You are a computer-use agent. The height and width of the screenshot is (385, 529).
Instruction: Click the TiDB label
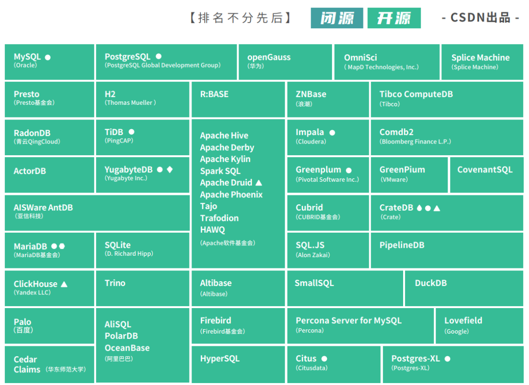[x=114, y=132]
